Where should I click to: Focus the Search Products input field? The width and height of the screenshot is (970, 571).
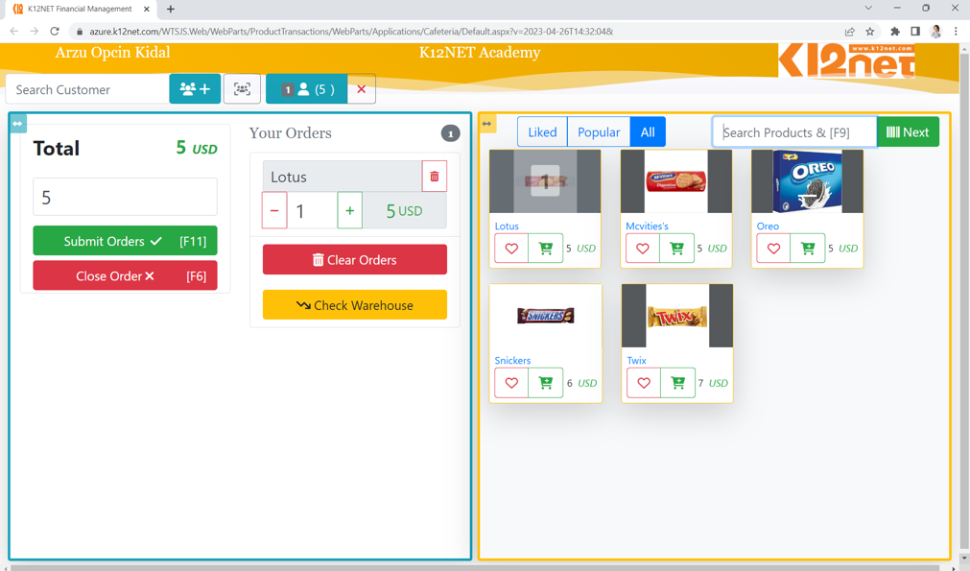(793, 132)
